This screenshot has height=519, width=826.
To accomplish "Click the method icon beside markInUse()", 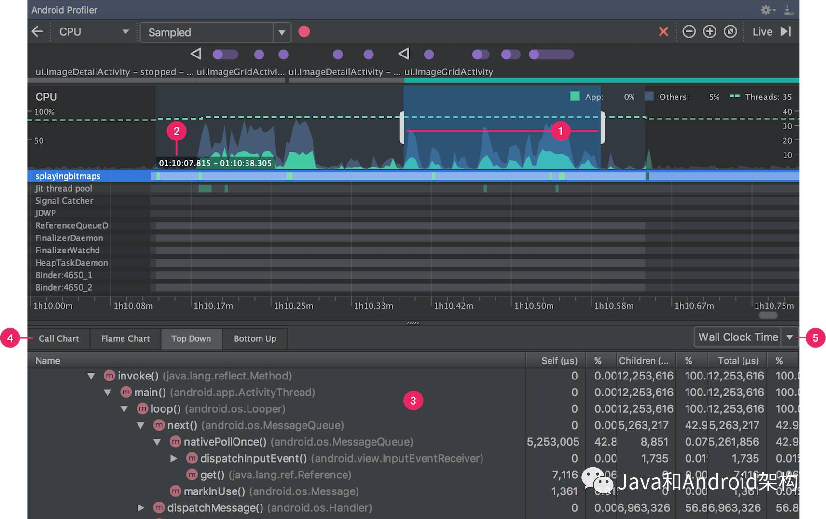I will pos(176,491).
